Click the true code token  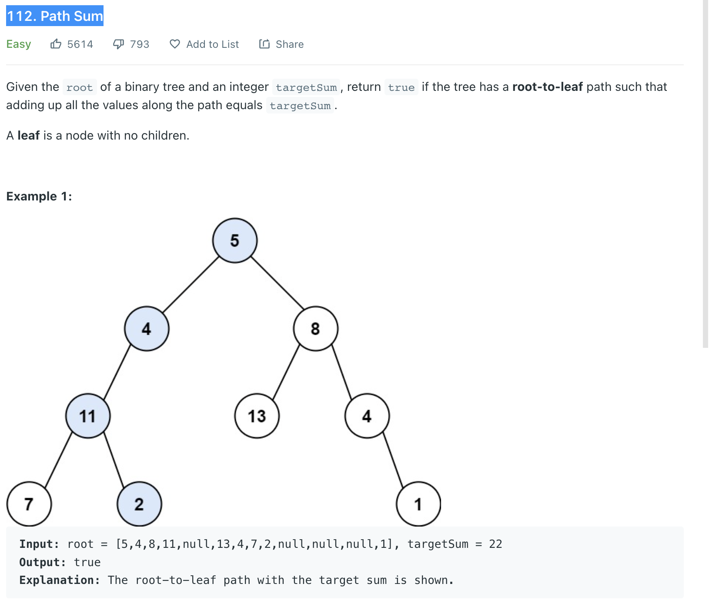pyautogui.click(x=401, y=87)
